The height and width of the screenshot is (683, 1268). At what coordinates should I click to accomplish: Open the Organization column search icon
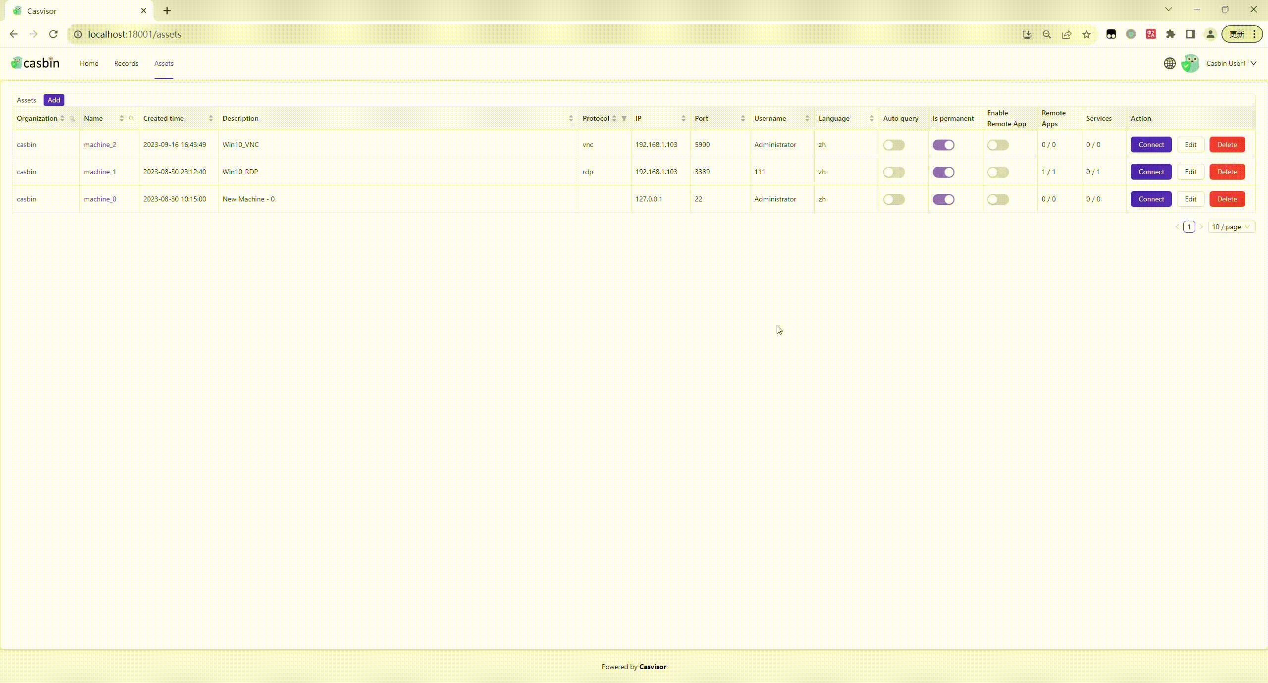(x=72, y=118)
